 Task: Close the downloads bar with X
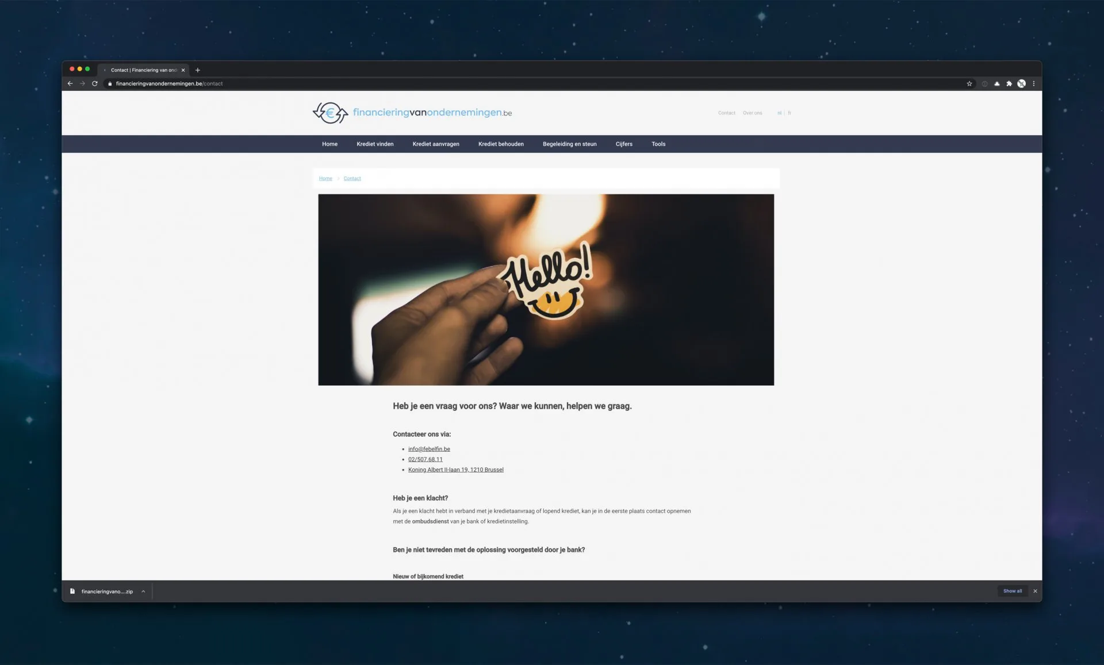[1035, 591]
